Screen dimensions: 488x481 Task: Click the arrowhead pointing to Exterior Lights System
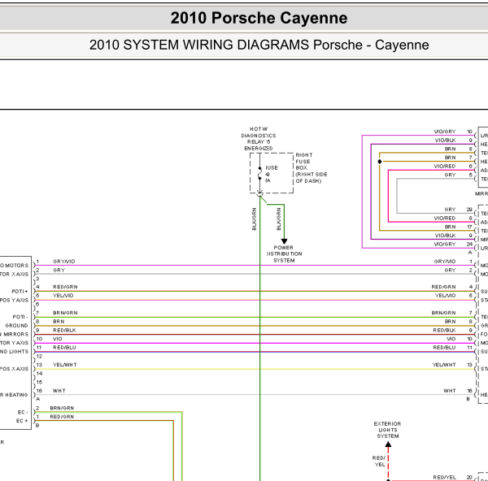click(388, 444)
